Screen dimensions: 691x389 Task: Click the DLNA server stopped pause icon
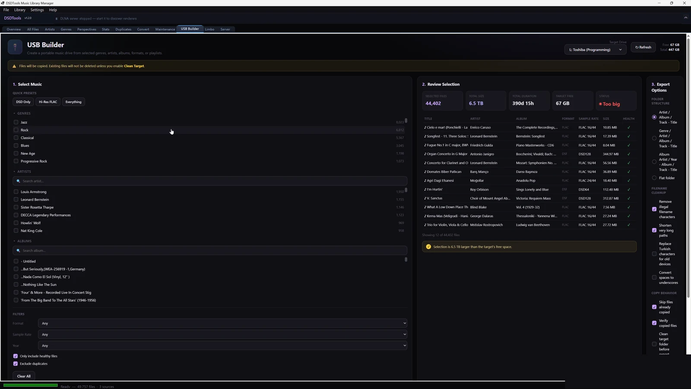(x=57, y=19)
